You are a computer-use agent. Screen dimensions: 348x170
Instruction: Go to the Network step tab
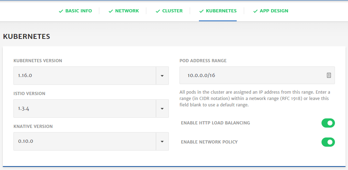(124, 11)
